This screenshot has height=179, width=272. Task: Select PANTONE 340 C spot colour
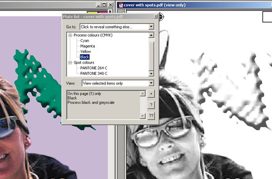coord(94,74)
